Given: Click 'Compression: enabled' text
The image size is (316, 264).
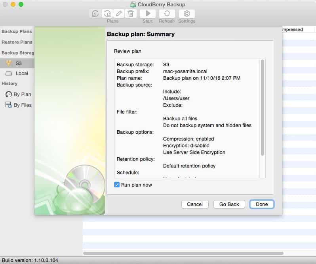Looking at the screenshot, I should tap(188, 139).
